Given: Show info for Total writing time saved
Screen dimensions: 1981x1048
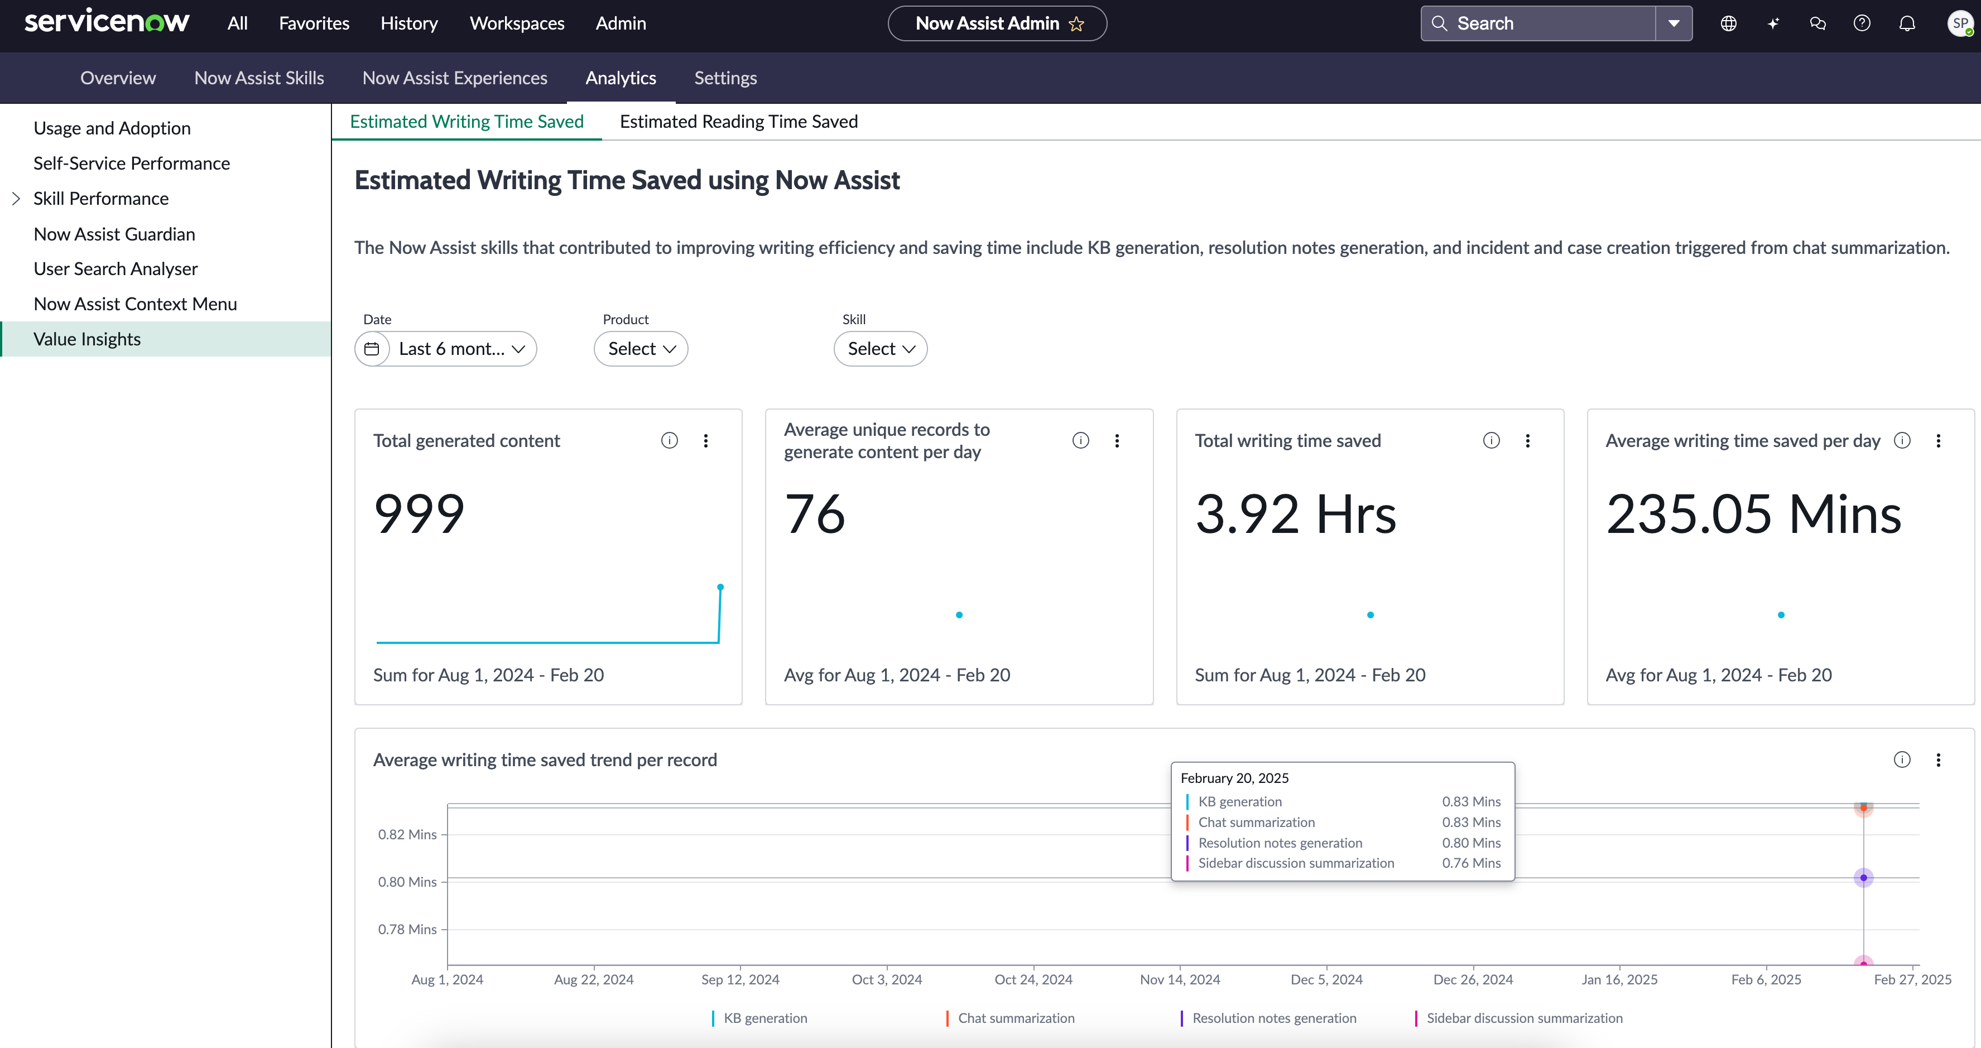Looking at the screenshot, I should click(x=1491, y=441).
